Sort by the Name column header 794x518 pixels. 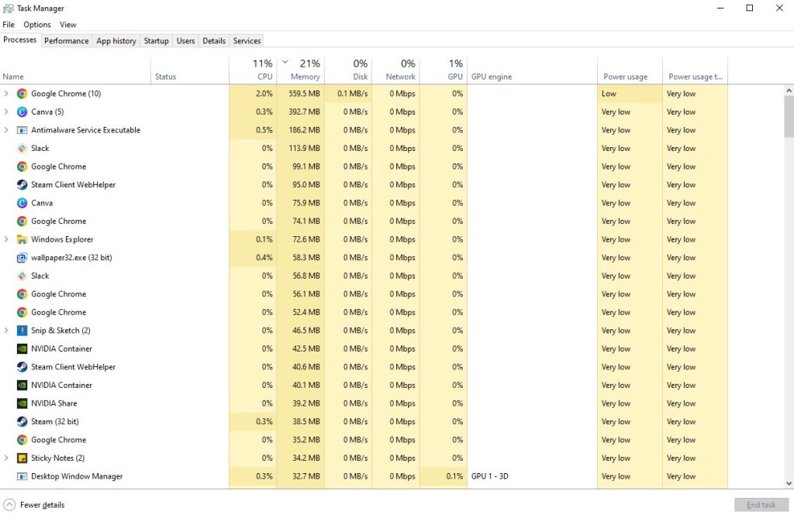pyautogui.click(x=75, y=70)
